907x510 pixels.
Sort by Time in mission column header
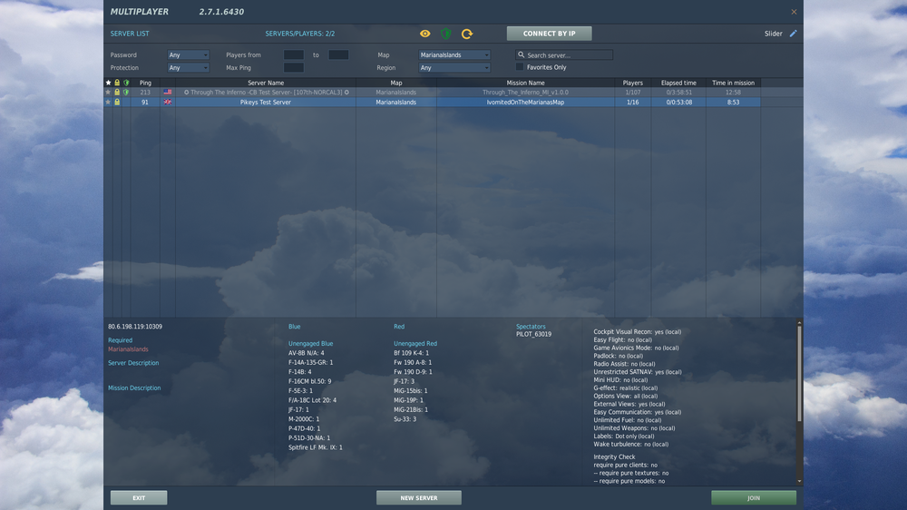pyautogui.click(x=733, y=83)
